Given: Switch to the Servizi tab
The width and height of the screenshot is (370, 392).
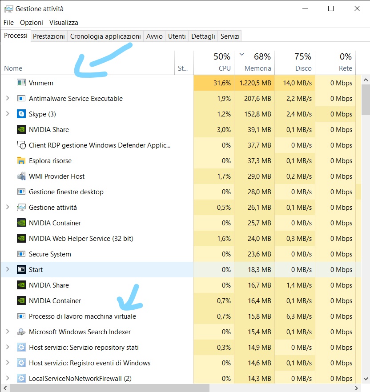Looking at the screenshot, I should [230, 36].
